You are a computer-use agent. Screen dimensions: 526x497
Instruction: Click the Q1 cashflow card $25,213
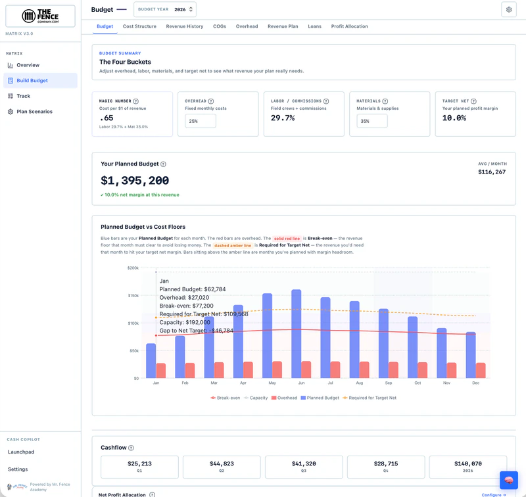point(139,467)
